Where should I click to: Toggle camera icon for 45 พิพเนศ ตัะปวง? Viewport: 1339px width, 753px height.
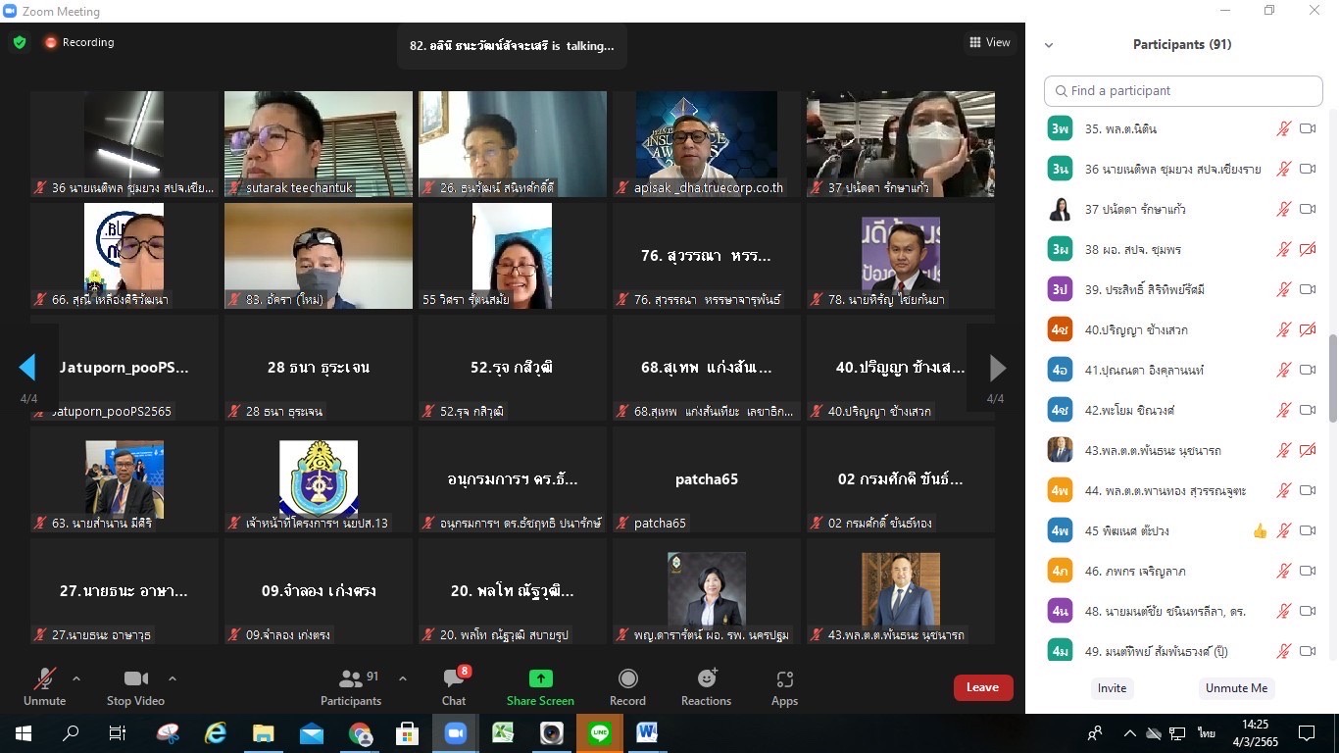click(x=1308, y=530)
